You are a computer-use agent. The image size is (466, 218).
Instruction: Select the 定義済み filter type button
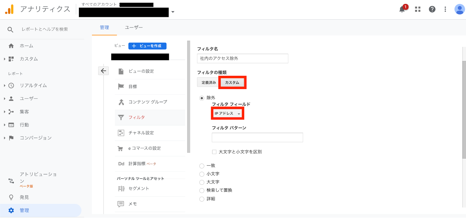tap(209, 83)
